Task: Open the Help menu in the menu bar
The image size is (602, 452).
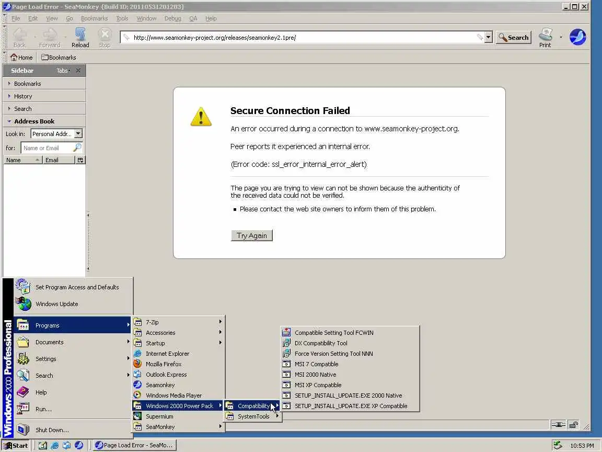Action: (211, 18)
